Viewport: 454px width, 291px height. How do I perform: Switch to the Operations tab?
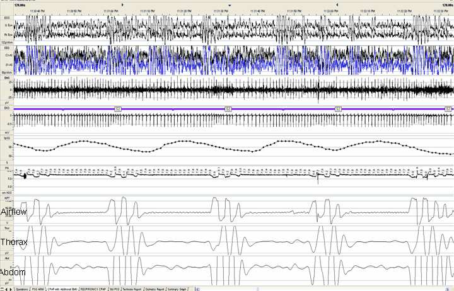pyautogui.click(x=21, y=288)
